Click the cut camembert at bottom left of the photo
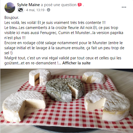Viewport: 133px width, 133px height. [x=24, y=106]
